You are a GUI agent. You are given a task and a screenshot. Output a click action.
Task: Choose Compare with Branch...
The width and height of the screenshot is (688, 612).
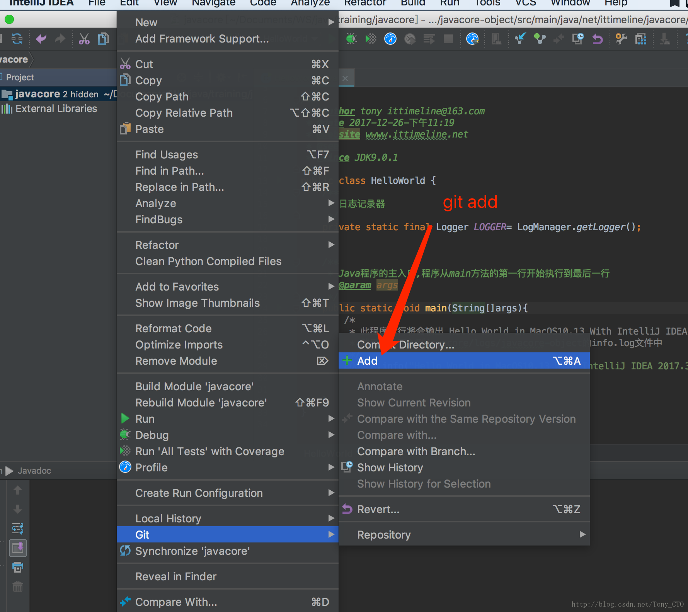coord(464,451)
